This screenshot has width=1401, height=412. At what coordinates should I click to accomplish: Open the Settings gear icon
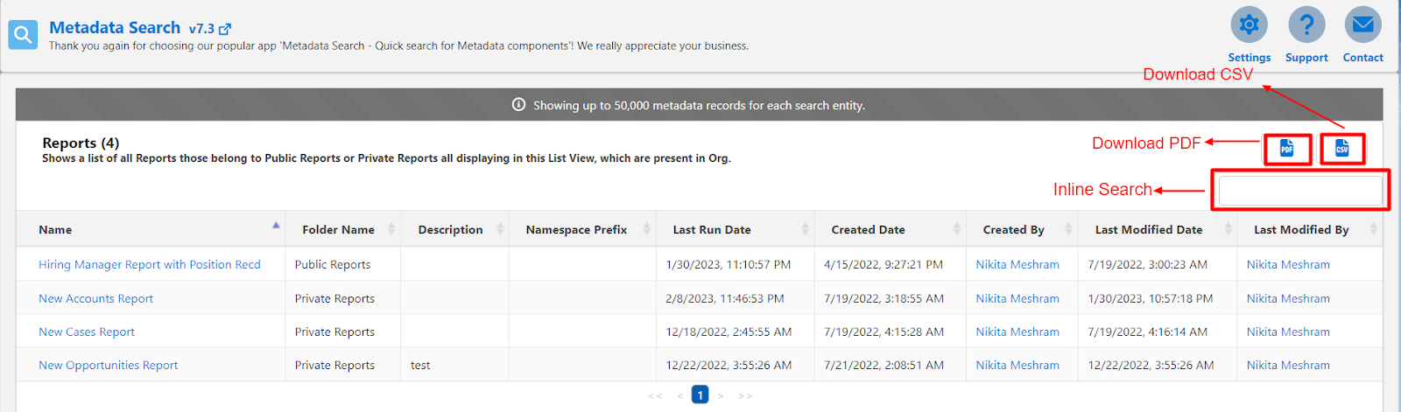point(1249,24)
